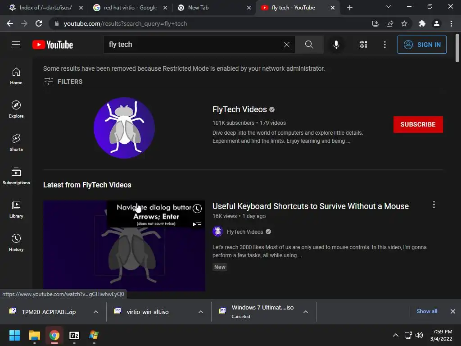Open Chrome profile icon
The image size is (461, 346).
coord(437,23)
